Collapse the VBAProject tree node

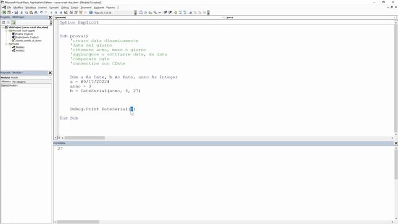coord(3,27)
